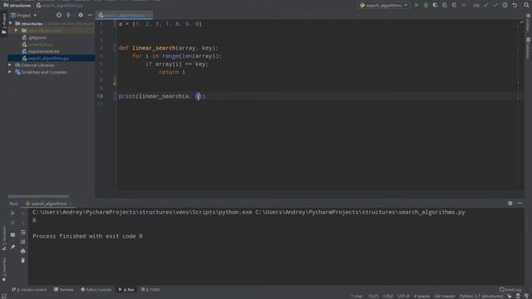Open Search Everywhere magnifier icon
This screenshot has width=532, height=299.
point(526,6)
